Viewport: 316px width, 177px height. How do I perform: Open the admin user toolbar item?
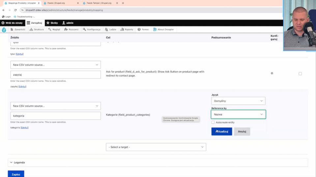click(x=68, y=23)
